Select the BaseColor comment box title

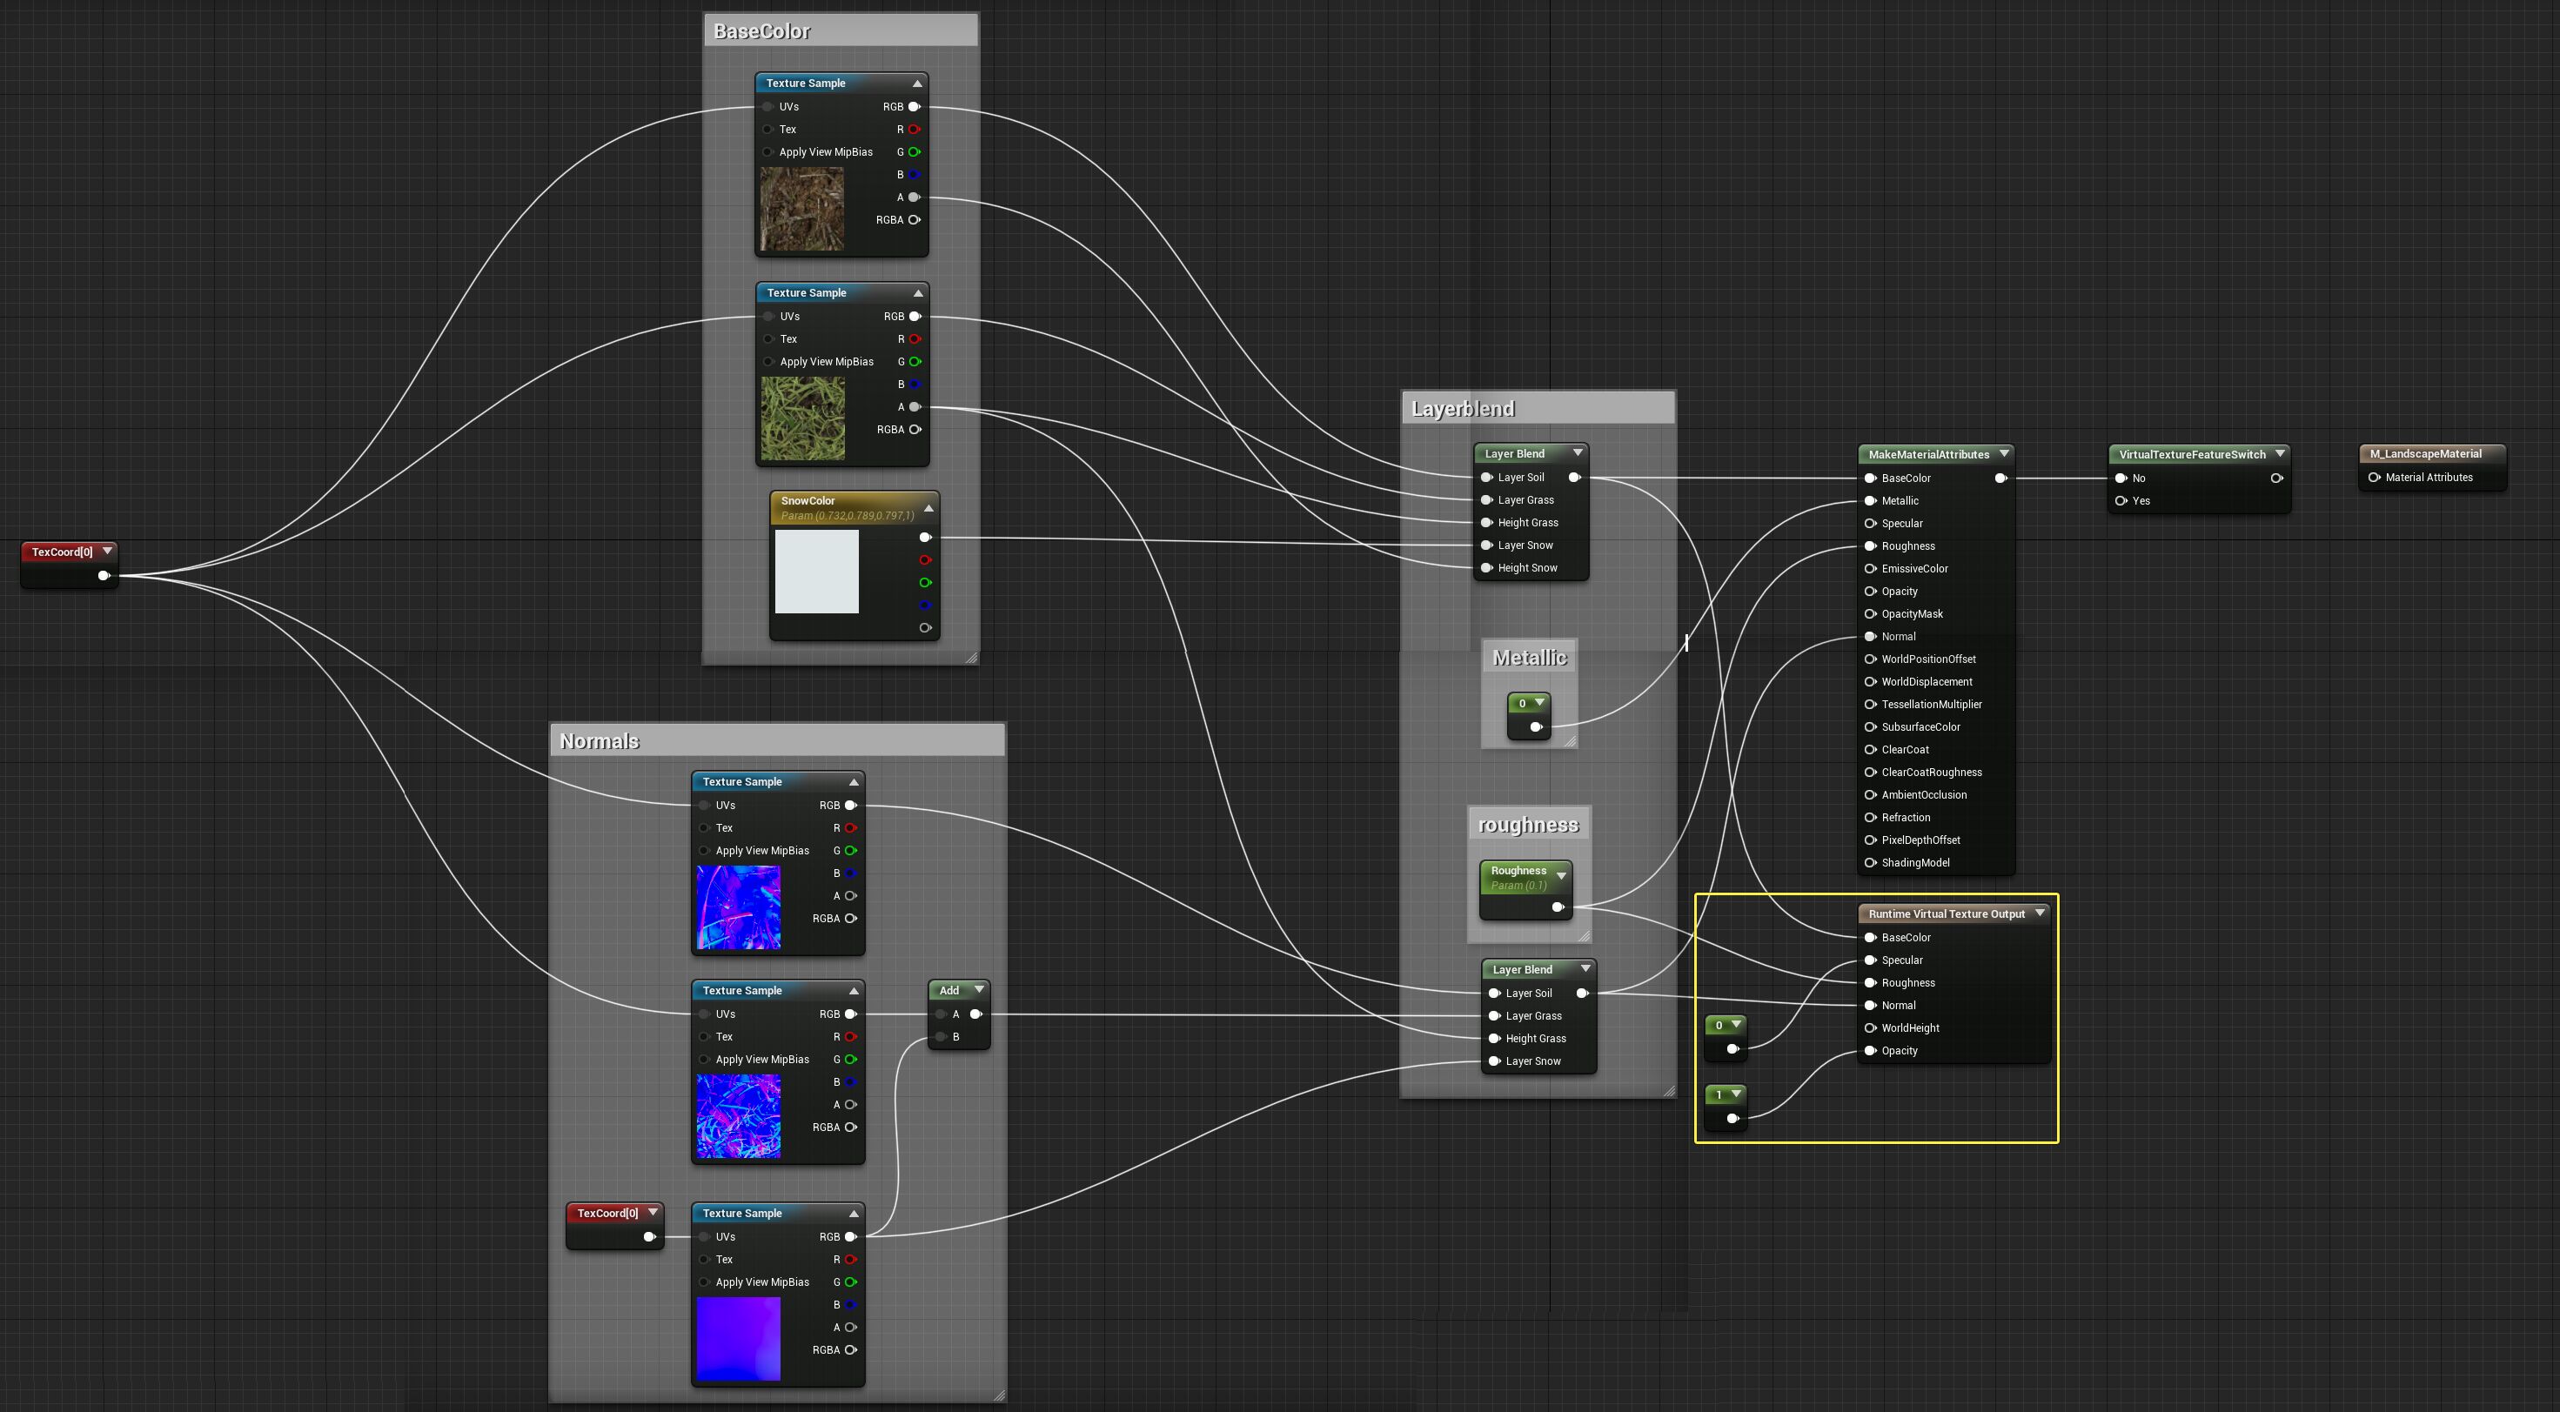tap(762, 30)
